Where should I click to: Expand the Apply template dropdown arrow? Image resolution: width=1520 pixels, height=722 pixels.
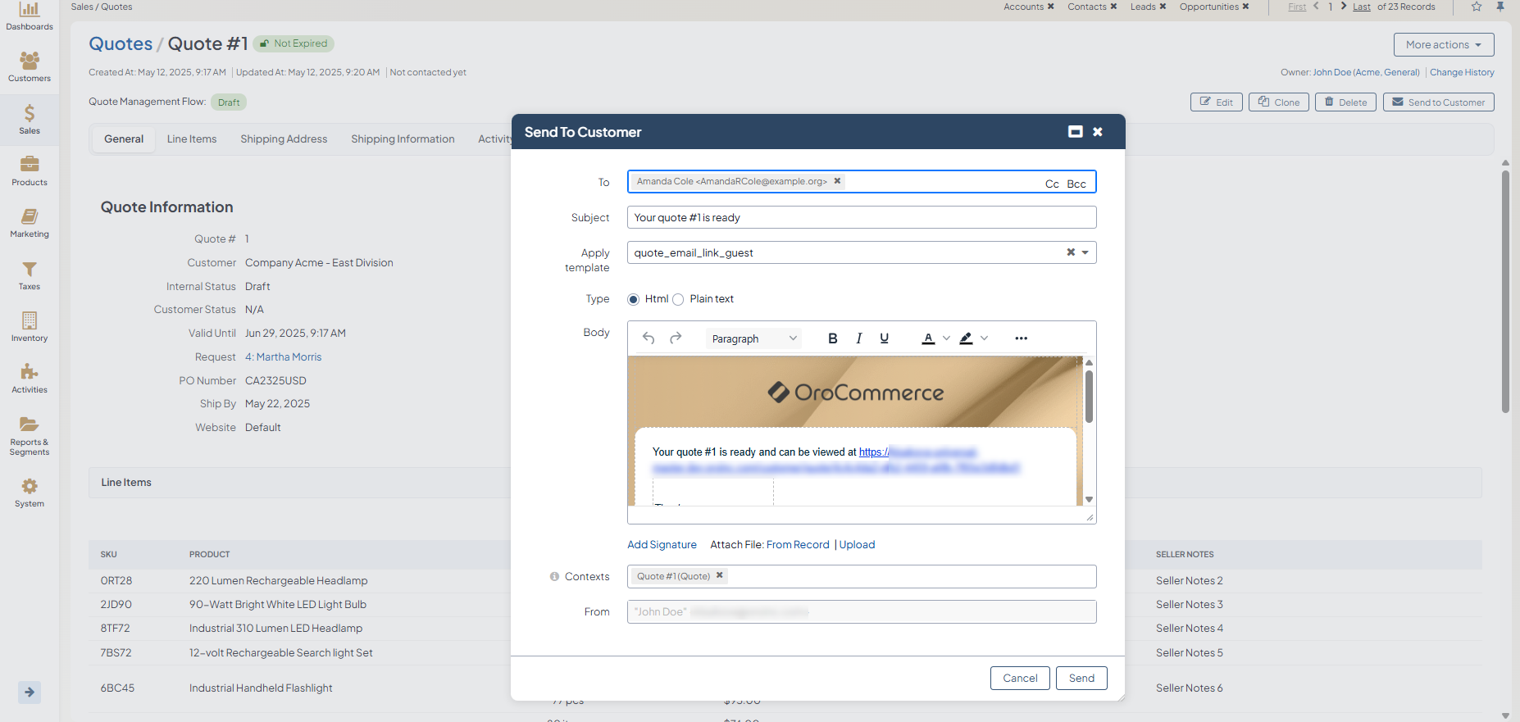point(1085,252)
